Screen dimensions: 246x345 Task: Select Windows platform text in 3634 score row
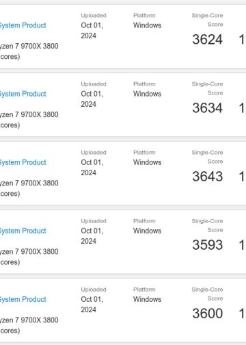pos(148,94)
